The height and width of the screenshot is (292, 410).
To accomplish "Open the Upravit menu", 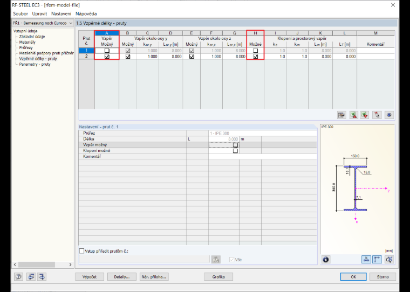I will point(39,13).
